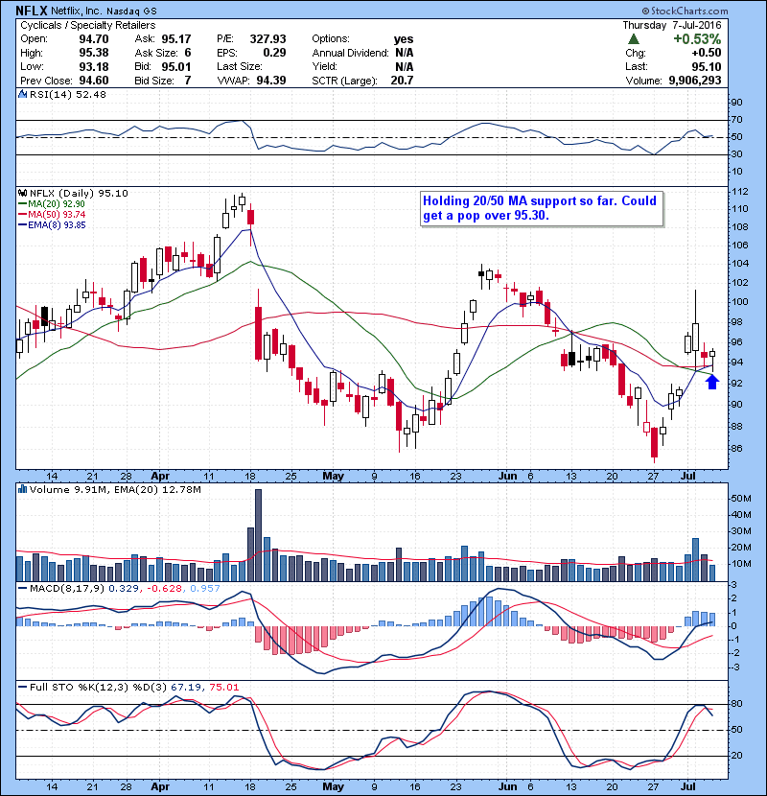Click the 'Apr' label on the price chart axis
Screen dimensions: 767x796
pos(160,477)
